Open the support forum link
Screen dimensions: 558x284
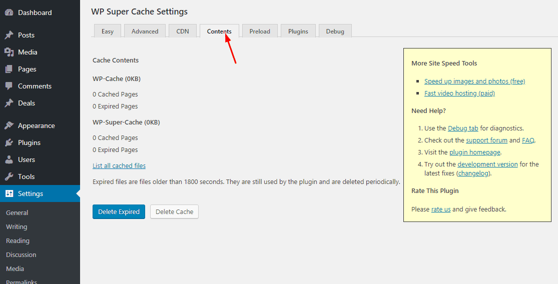487,140
